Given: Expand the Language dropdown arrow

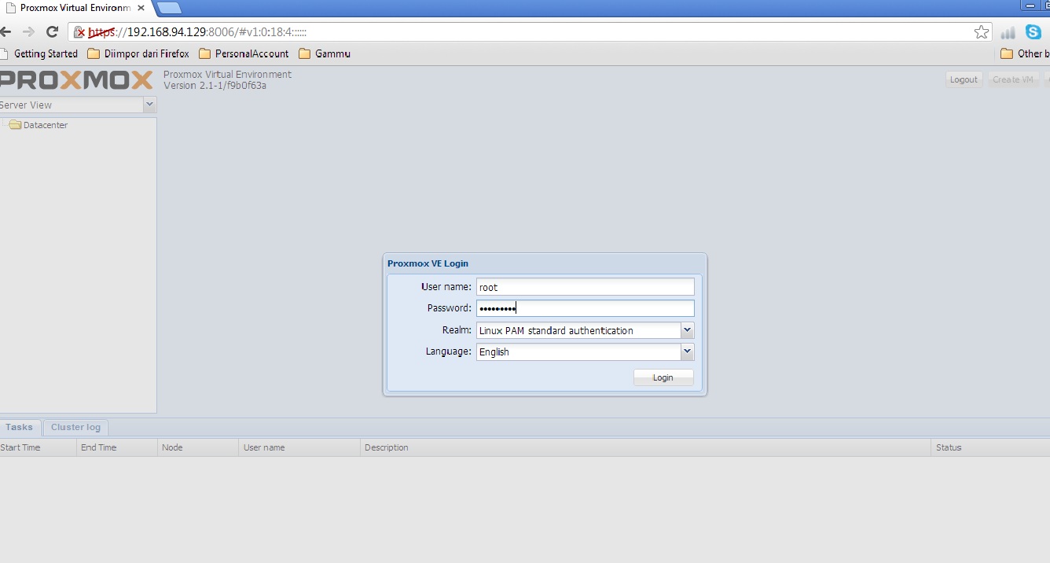Looking at the screenshot, I should point(687,351).
